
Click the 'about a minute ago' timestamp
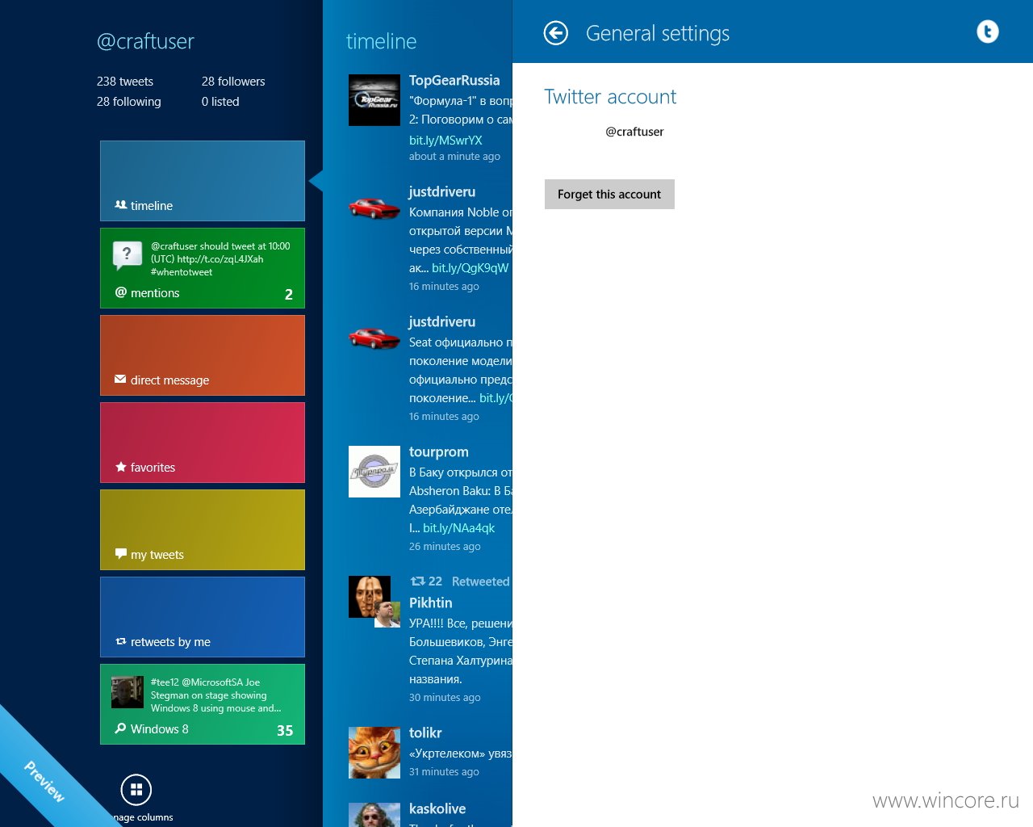pos(454,157)
